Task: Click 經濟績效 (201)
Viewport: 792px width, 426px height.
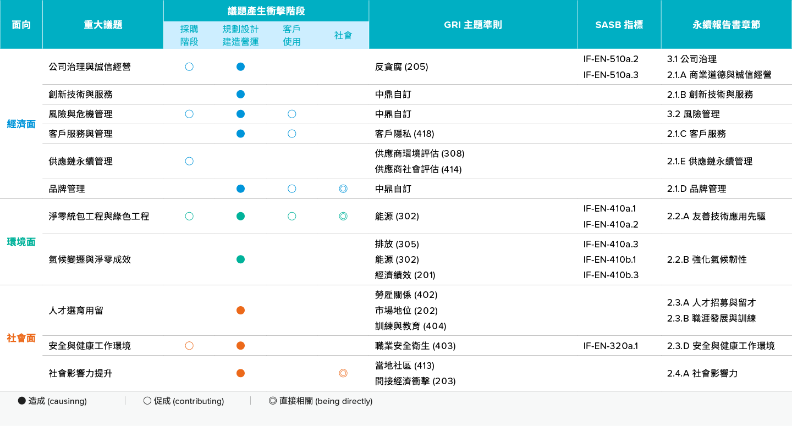Action: point(405,275)
